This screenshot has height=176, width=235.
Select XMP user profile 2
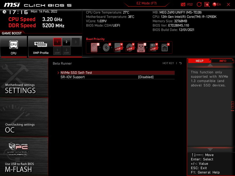tap(66, 51)
